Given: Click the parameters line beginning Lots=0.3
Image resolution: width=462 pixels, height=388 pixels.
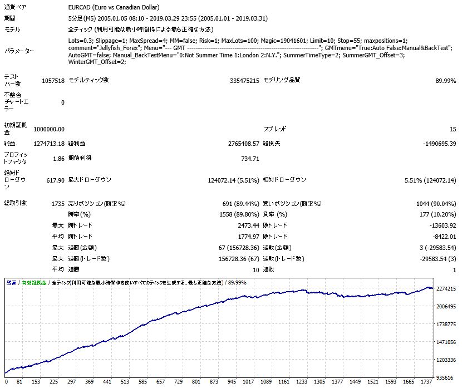Looking at the screenshot, I should tap(238, 41).
